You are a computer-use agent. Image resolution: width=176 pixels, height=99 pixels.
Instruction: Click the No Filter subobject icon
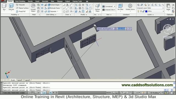pos(120,7)
